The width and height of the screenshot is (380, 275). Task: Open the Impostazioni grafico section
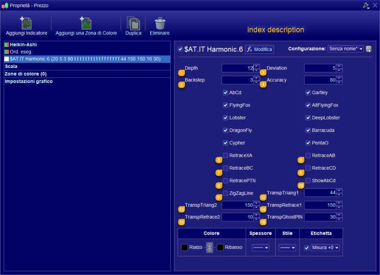point(87,82)
